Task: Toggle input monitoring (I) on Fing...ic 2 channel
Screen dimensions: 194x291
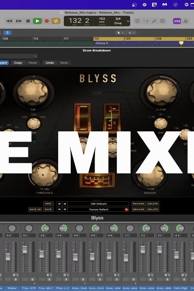Action: (68, 275)
